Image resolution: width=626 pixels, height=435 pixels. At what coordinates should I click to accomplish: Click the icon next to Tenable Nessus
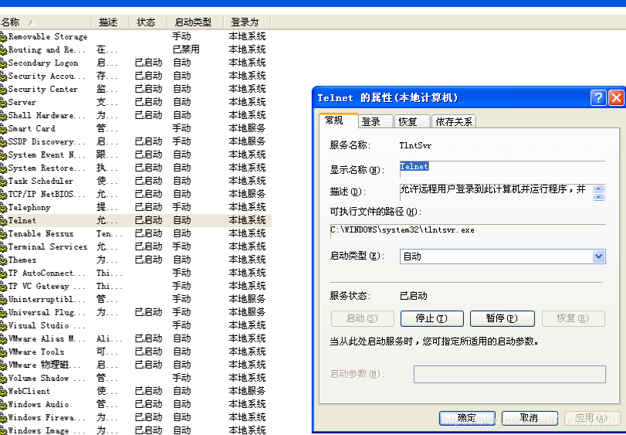coord(4,234)
